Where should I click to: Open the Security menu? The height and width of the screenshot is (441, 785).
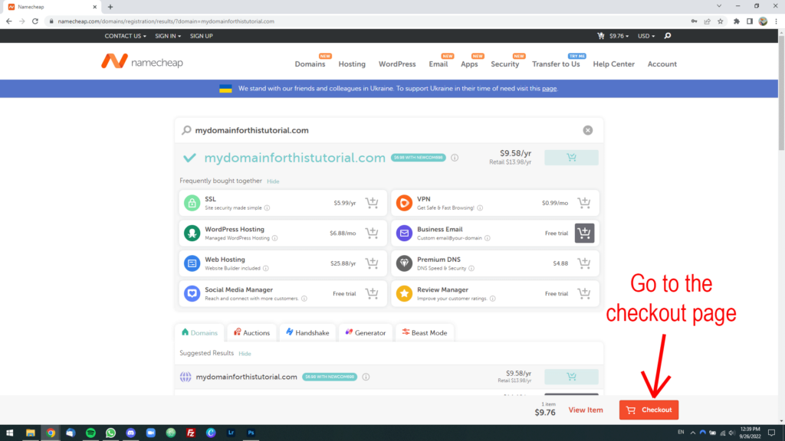504,64
